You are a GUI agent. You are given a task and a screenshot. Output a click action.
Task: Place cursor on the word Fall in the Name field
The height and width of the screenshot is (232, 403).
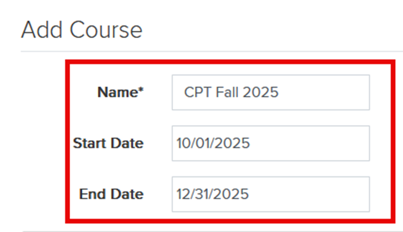[x=227, y=92]
